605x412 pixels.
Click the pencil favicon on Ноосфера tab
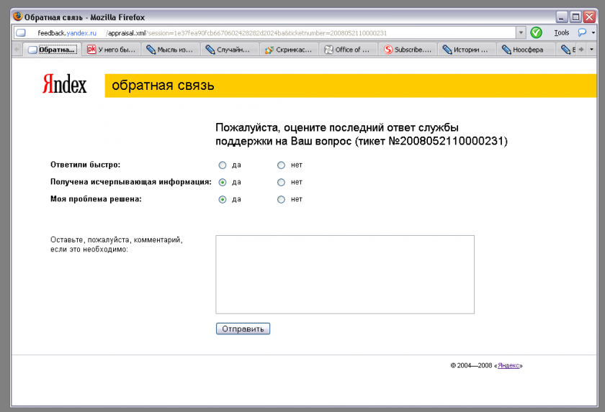(506, 50)
